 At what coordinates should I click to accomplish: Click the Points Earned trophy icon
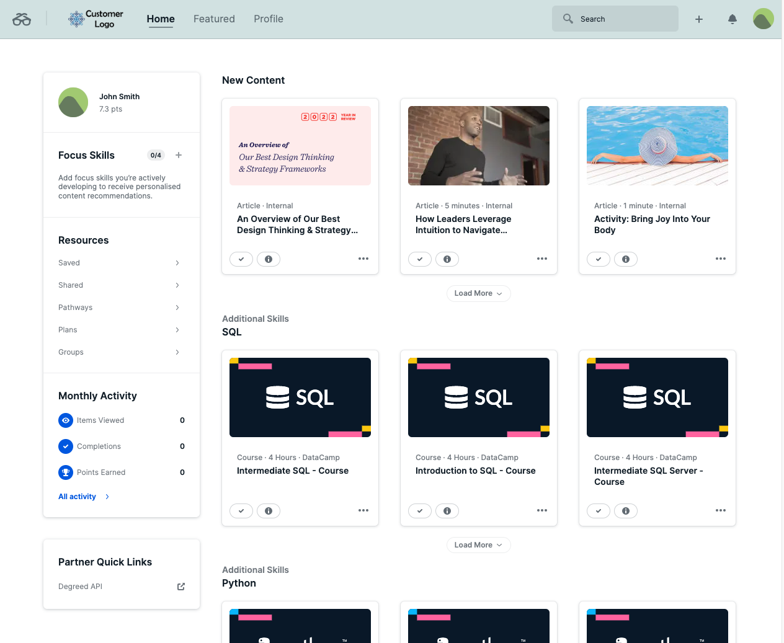(x=66, y=472)
